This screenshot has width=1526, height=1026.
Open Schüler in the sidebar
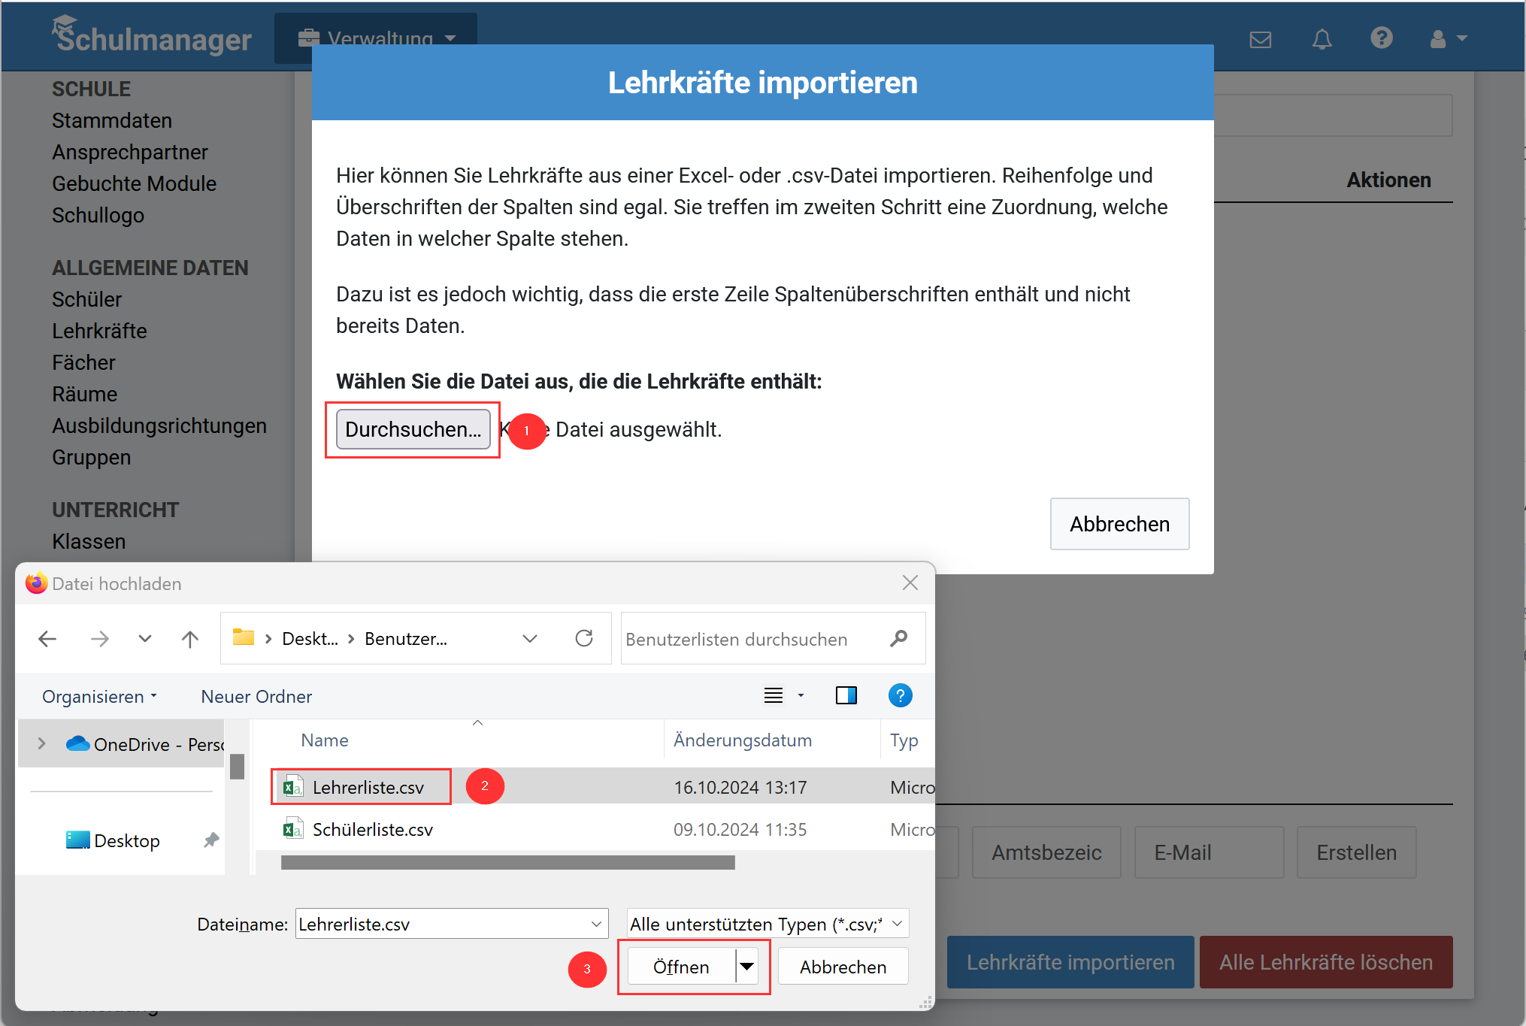point(86,299)
